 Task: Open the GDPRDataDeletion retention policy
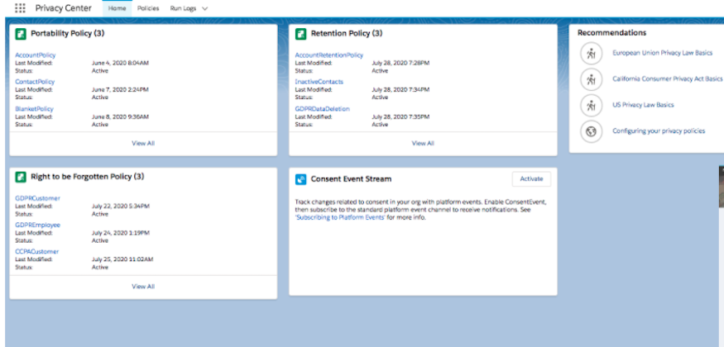322,109
